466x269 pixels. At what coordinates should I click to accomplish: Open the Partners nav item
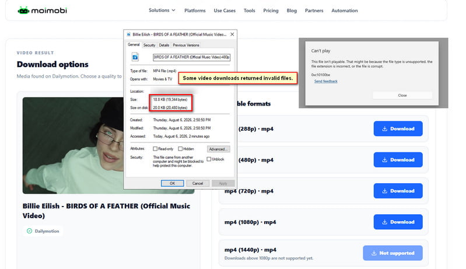314,11
